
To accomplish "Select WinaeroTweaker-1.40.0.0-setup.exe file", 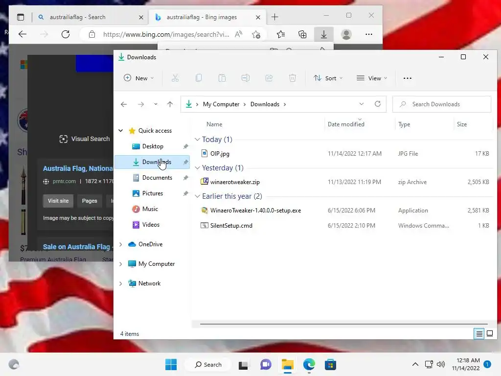I will coord(255,211).
